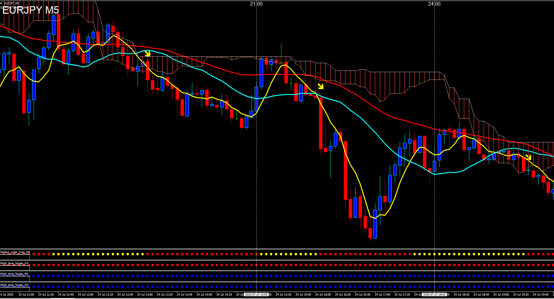This screenshot has height=299, width=554.
Task: Click the 21:00 session time label
Action: pos(256,4)
